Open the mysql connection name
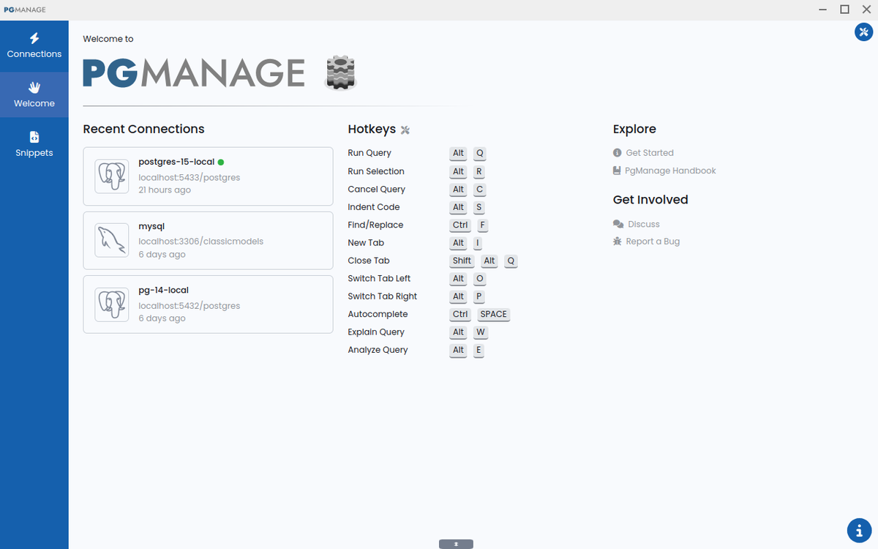The width and height of the screenshot is (878, 549). tap(151, 227)
